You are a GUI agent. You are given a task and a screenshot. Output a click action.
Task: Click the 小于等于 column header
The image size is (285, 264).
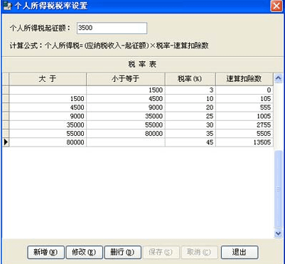click(126, 79)
